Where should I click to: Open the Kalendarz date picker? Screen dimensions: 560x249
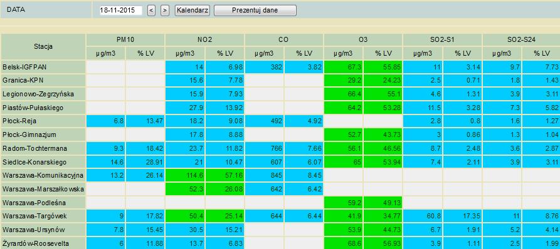click(x=193, y=11)
